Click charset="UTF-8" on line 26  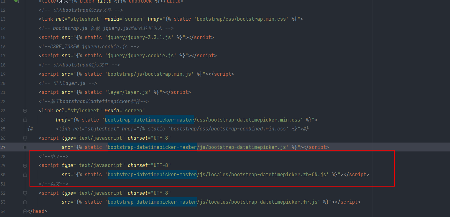149,138
